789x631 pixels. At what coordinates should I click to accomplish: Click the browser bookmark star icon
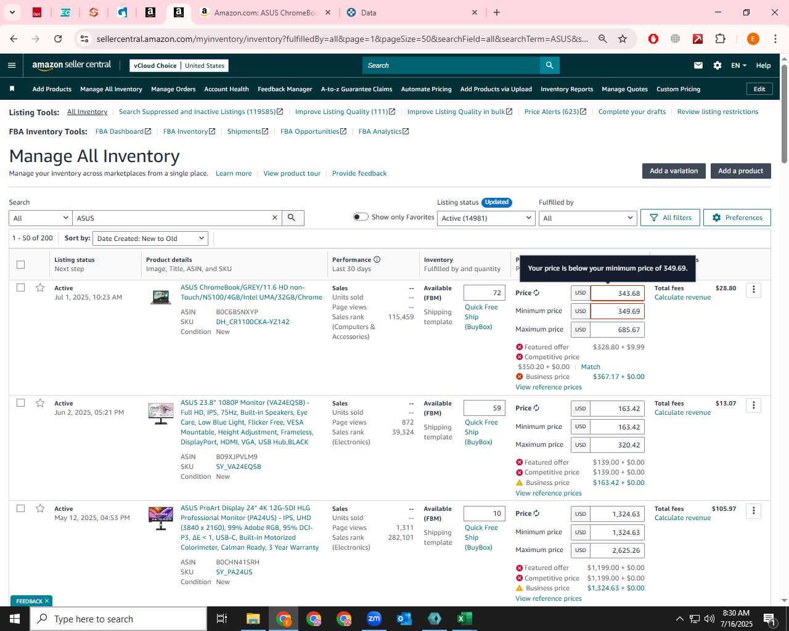pyautogui.click(x=623, y=39)
